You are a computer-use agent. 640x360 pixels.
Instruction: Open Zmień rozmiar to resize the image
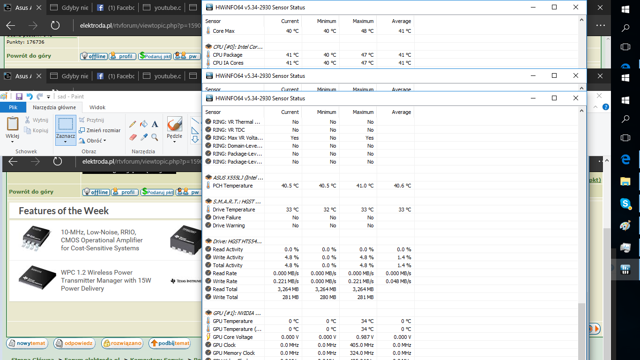tap(100, 130)
